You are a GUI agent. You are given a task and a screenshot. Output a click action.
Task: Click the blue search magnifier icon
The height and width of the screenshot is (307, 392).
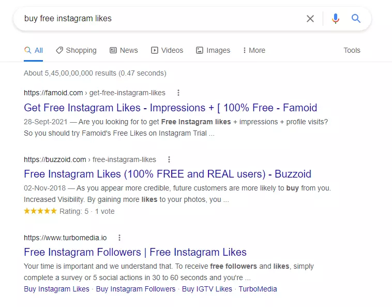point(356,19)
